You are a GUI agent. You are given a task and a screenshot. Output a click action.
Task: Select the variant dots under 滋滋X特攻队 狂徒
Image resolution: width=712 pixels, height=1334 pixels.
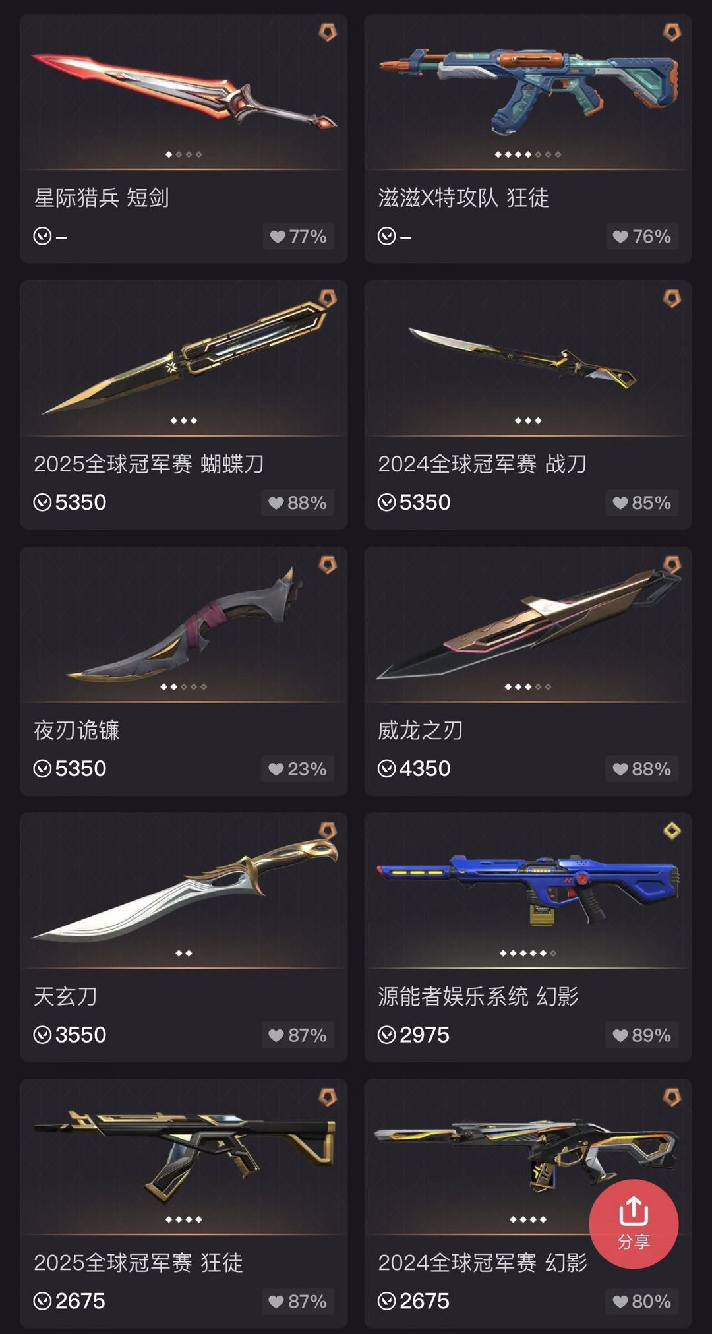point(528,154)
